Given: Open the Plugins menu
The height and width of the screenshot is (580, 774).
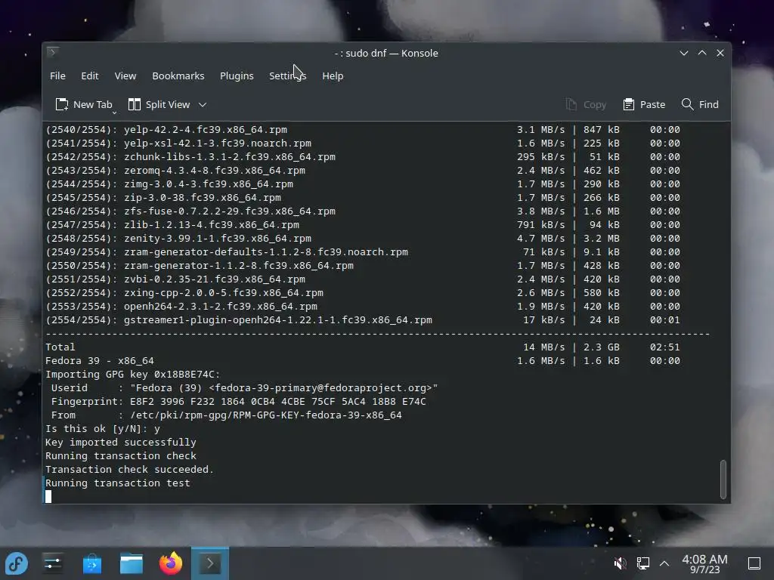Looking at the screenshot, I should click(237, 76).
